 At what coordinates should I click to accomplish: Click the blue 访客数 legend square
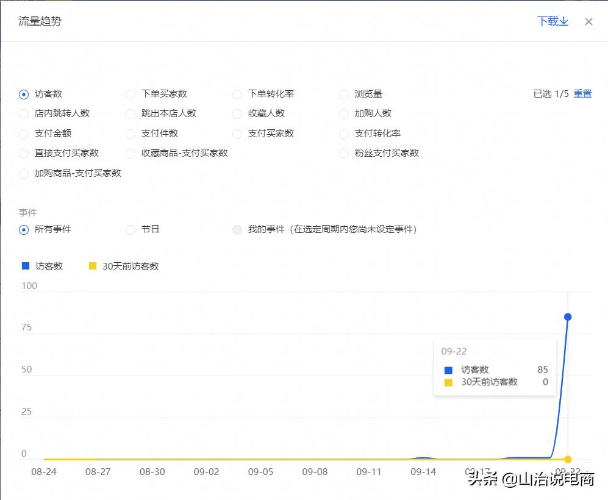pos(24,265)
